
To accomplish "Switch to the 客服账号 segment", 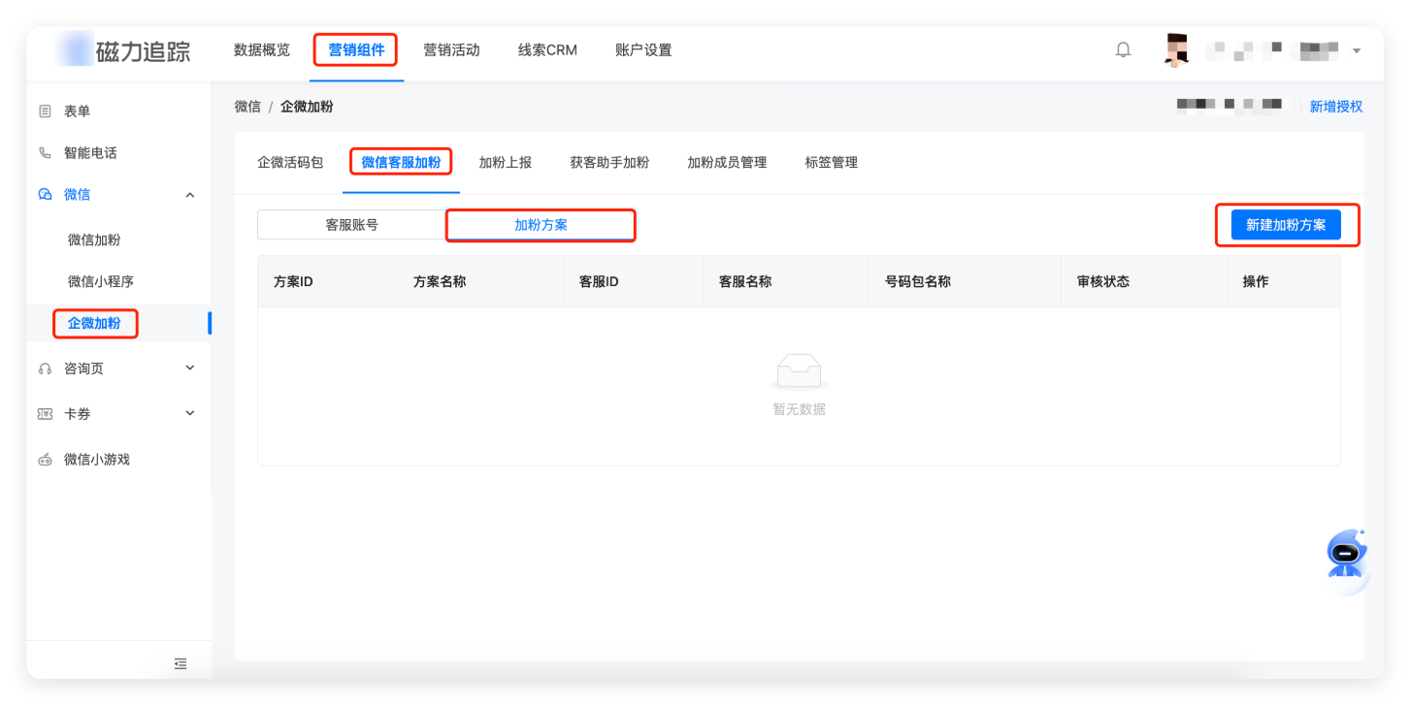I will (351, 225).
